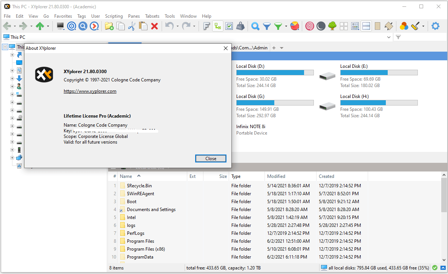
Task: Open the xyplorer.com website link
Action: point(90,91)
